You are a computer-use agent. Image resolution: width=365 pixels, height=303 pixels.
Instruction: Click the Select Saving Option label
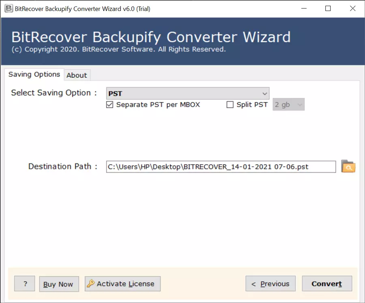[54, 93]
